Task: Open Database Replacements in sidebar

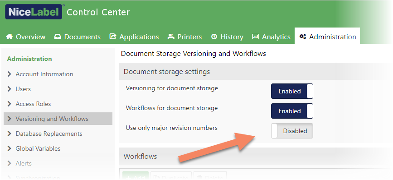Action: 49,134
